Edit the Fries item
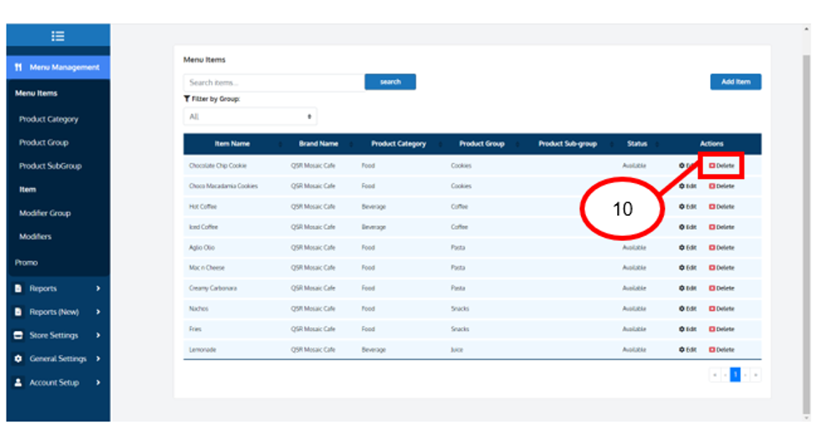 (688, 329)
